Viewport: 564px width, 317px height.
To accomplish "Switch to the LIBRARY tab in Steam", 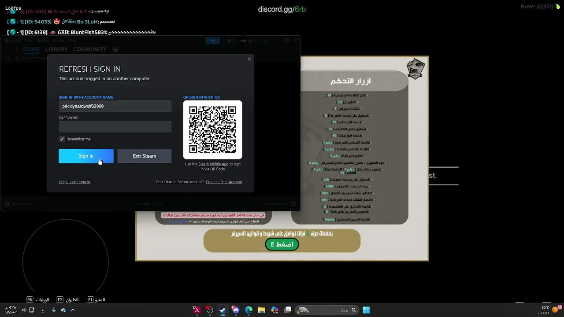I will point(56,49).
